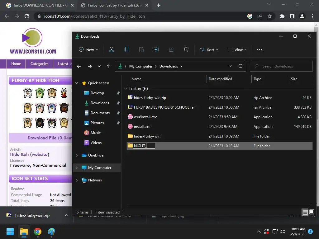Select hides-furby-win.zip file
This screenshot has height=239, width=319.
click(219, 97)
